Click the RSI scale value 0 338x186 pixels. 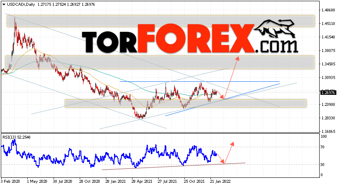(x=322, y=175)
